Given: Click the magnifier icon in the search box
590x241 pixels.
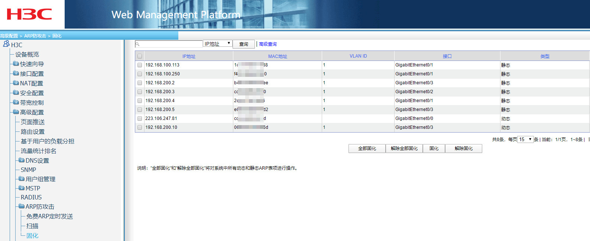Looking at the screenshot, I should click(x=137, y=44).
